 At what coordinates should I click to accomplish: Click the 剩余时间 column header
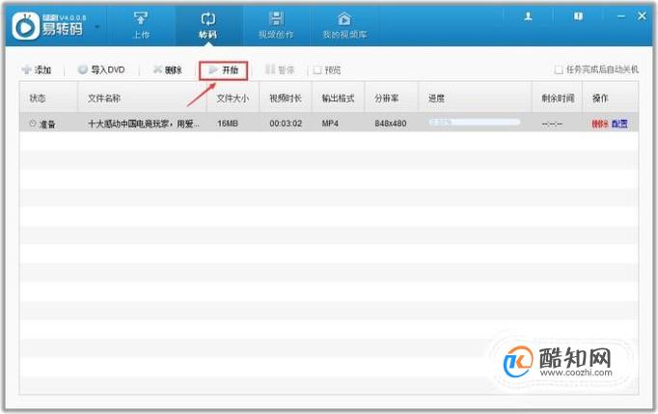click(558, 98)
